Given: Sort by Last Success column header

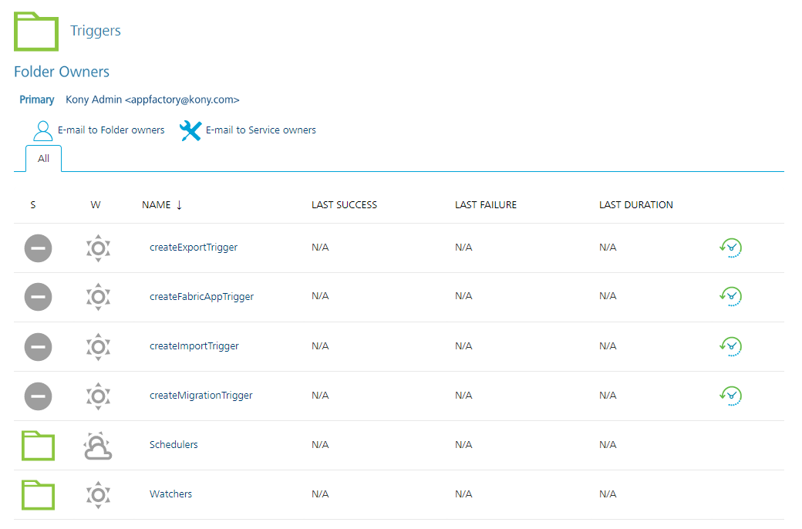Looking at the screenshot, I should coord(344,205).
